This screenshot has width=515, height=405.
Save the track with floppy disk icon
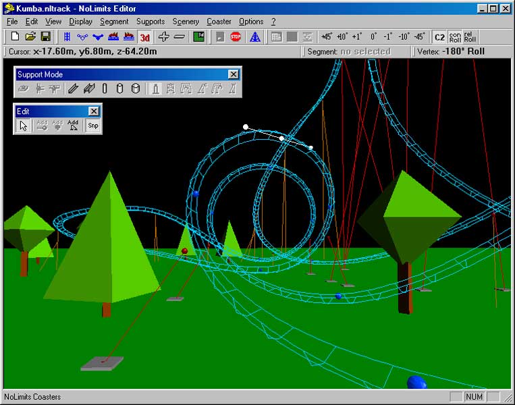[46, 36]
